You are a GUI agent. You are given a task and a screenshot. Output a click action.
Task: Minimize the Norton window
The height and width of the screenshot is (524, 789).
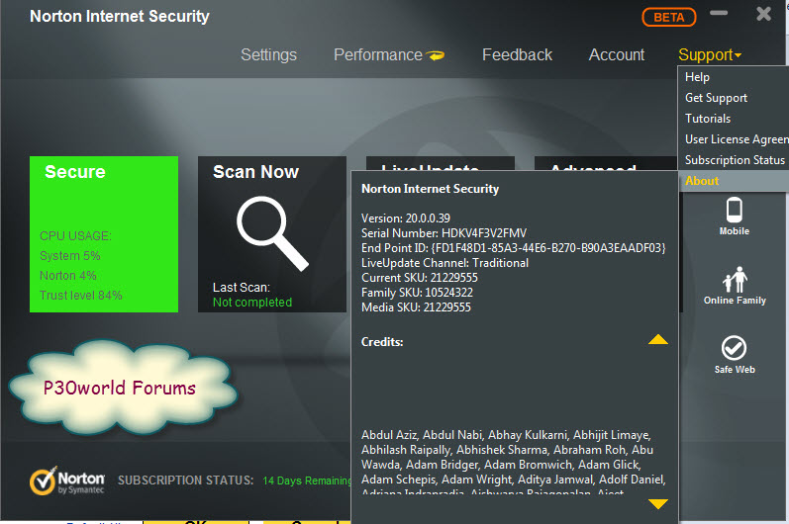pyautogui.click(x=721, y=15)
